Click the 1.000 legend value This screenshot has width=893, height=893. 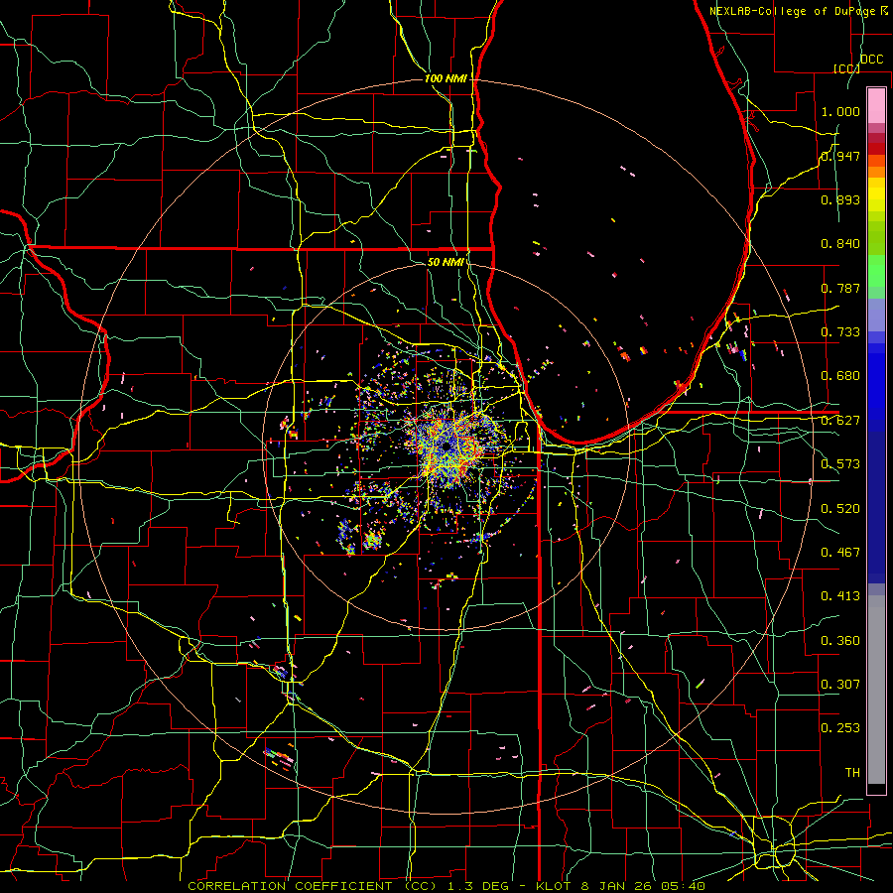[840, 111]
